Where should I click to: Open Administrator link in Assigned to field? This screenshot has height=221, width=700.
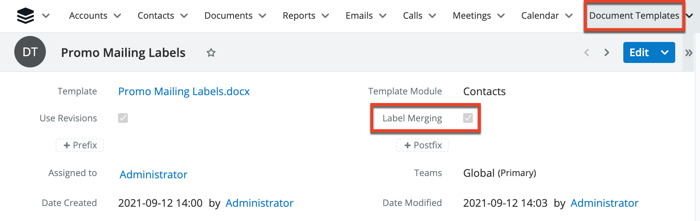coord(153,175)
